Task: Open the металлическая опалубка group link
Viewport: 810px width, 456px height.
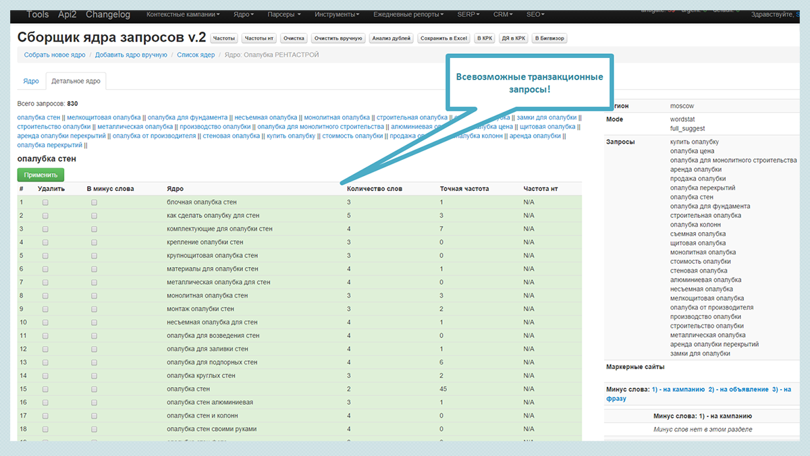Action: click(x=135, y=126)
